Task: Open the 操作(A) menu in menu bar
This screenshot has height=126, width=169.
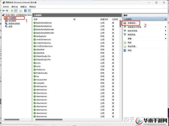Action: [15, 7]
